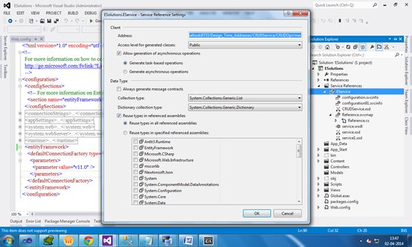412x247 pixels.
Task: Click Cancel in Service Reference Settings
Action: (287, 213)
